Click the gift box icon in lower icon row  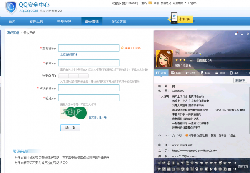coord(192,169)
